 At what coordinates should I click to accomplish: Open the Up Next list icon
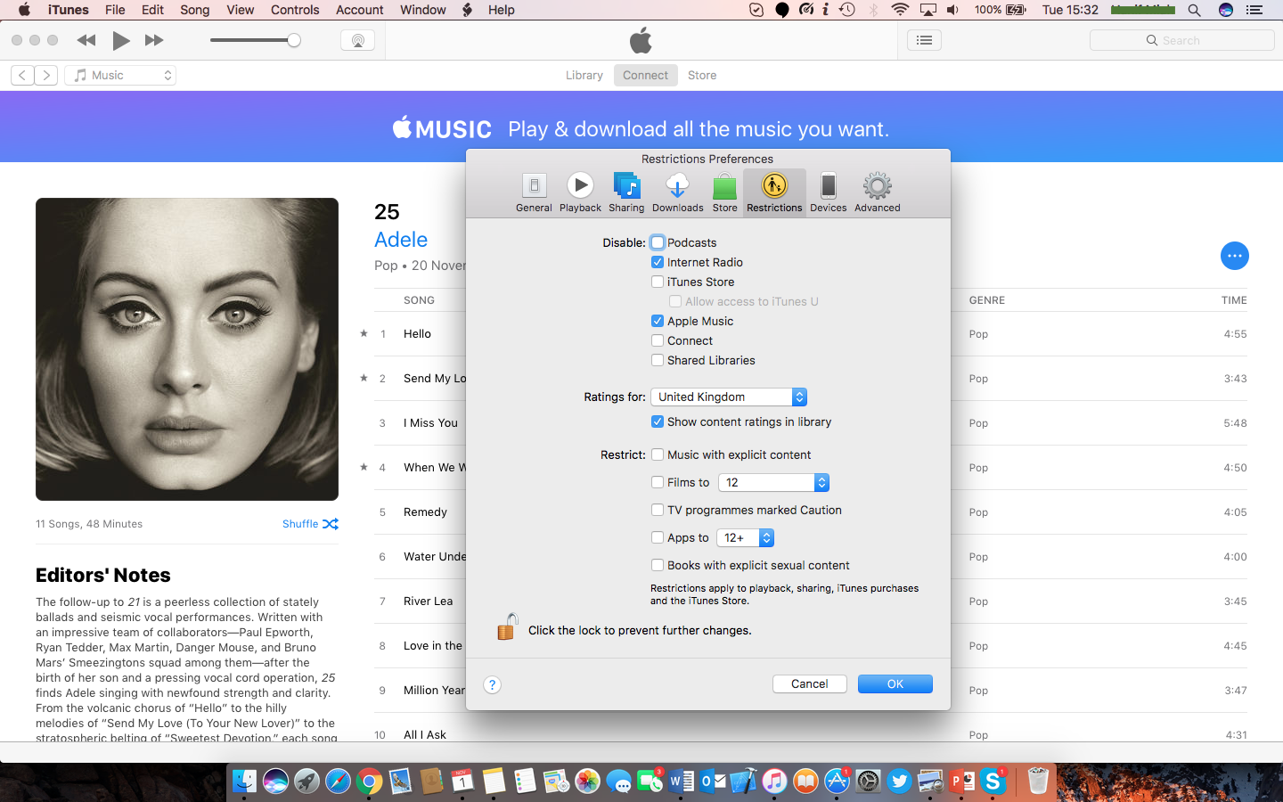pyautogui.click(x=924, y=40)
